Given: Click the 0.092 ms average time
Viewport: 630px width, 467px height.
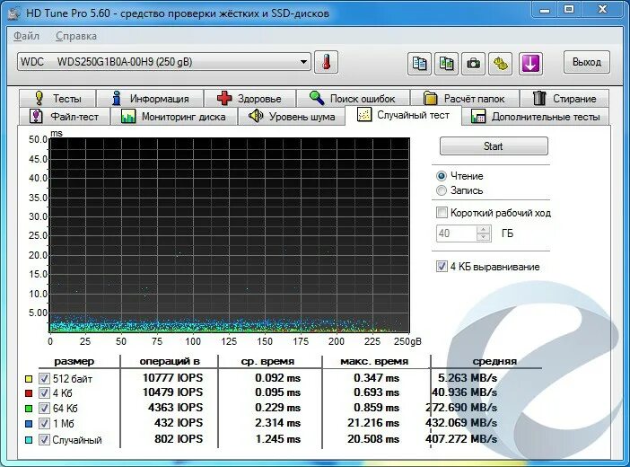Looking at the screenshot, I should pyautogui.click(x=277, y=378).
